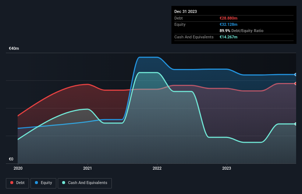Click the teal Cash And Equivalents legend dot
The width and height of the screenshot is (302, 194).
[64, 183]
